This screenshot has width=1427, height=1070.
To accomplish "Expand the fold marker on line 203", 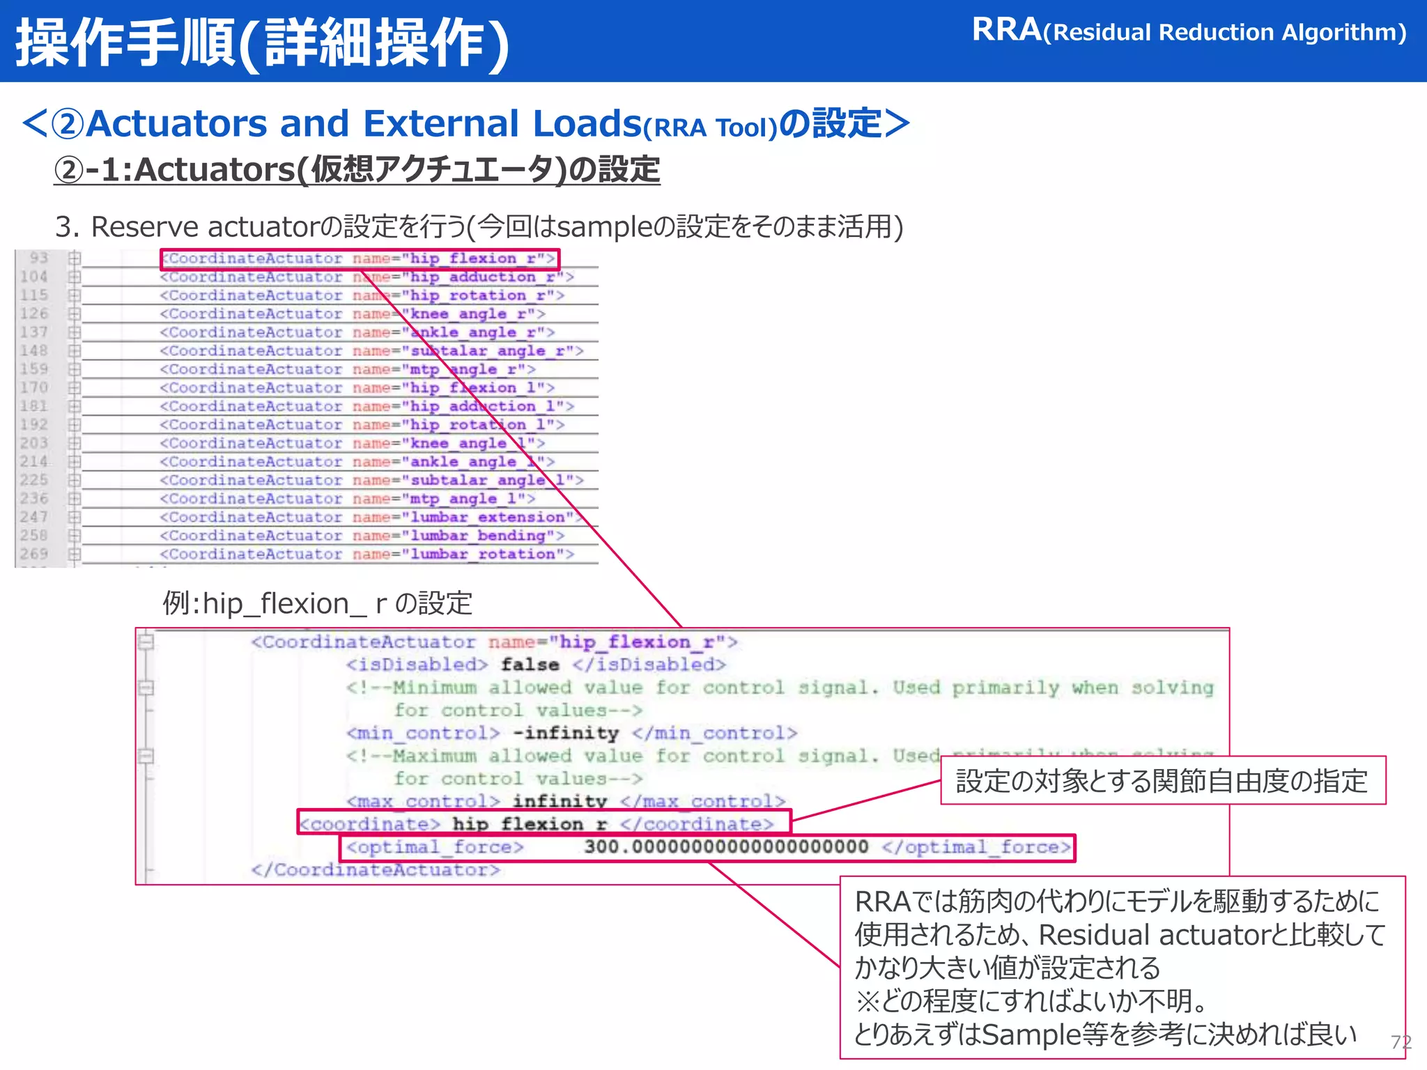I will point(75,443).
